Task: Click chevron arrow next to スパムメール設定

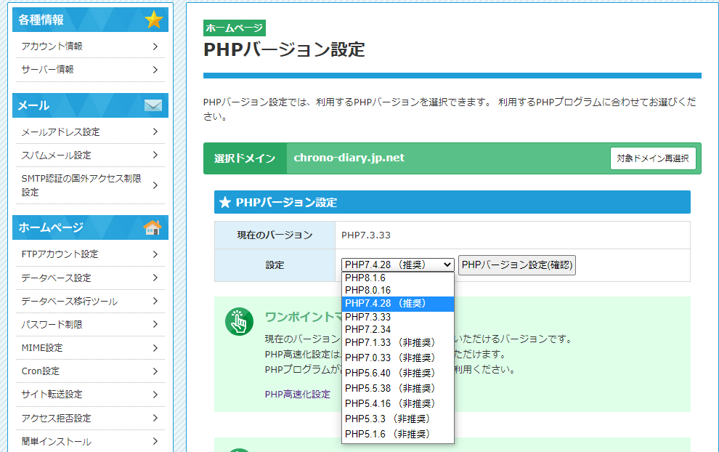Action: [x=155, y=155]
